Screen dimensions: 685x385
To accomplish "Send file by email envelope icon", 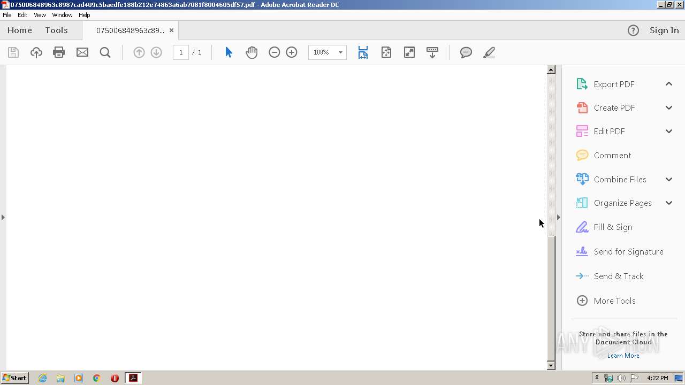I will 82,52.
